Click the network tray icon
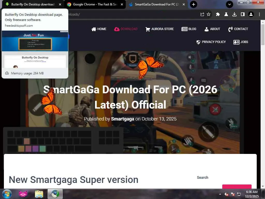Viewport: 265px width, 199px height. (x=239, y=194)
